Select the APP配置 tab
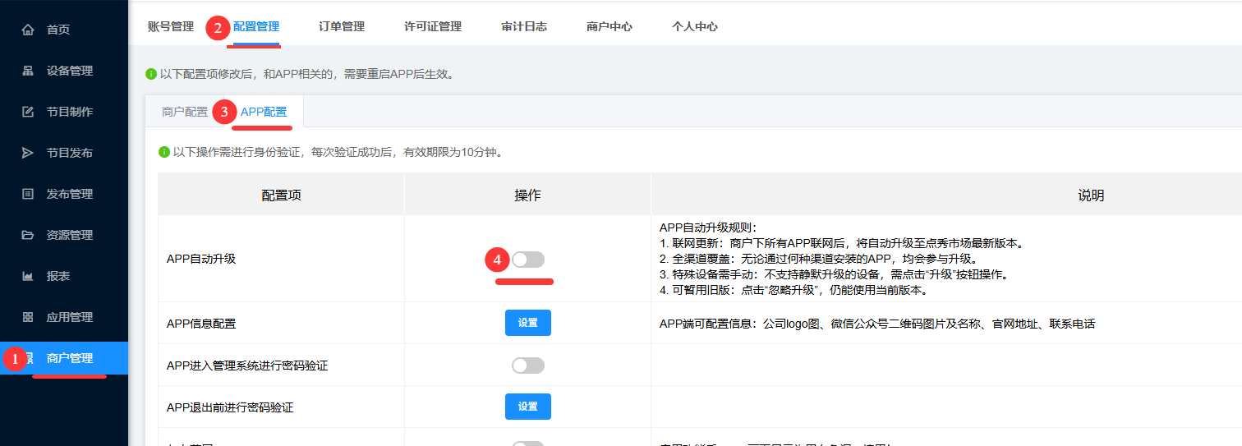 [x=264, y=113]
